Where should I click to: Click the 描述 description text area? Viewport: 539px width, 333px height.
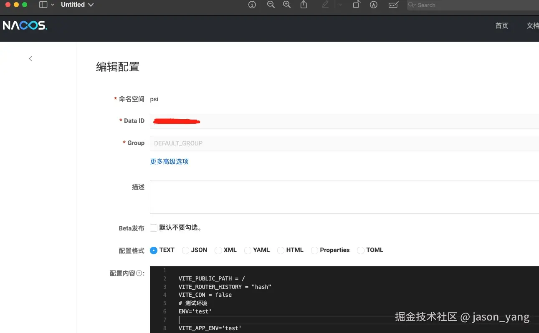coord(344,197)
